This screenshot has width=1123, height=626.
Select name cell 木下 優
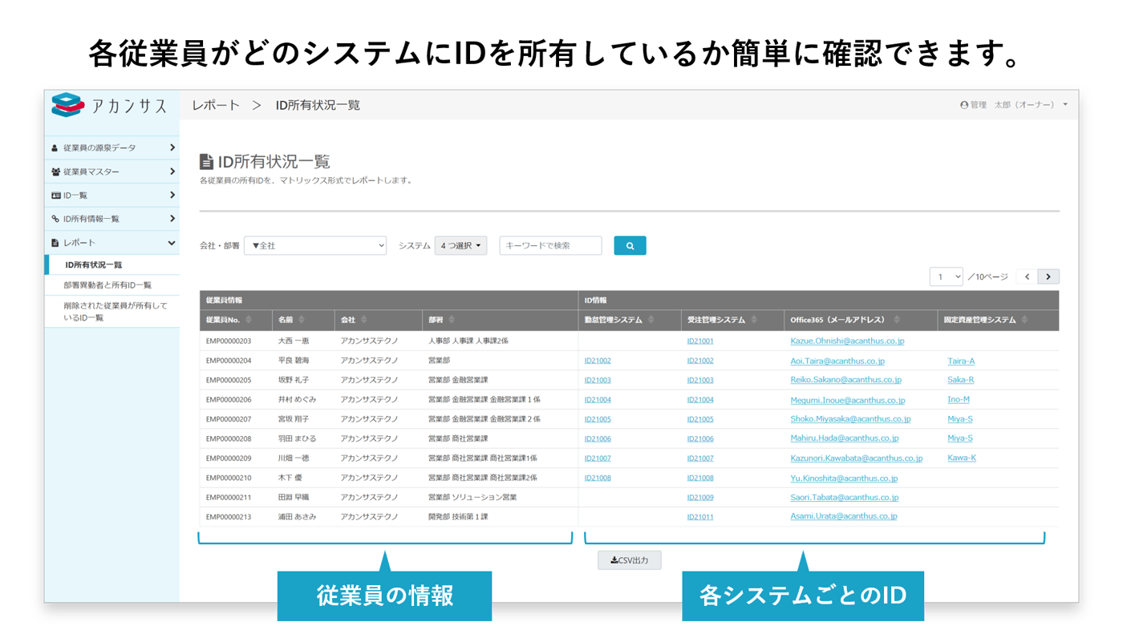(x=290, y=478)
